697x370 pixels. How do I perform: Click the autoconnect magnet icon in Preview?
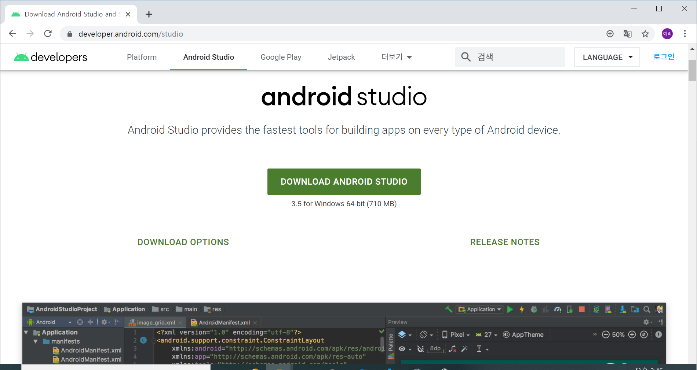tap(420, 349)
